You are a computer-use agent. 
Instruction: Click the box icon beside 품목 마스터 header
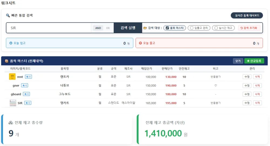click(x=6, y=61)
